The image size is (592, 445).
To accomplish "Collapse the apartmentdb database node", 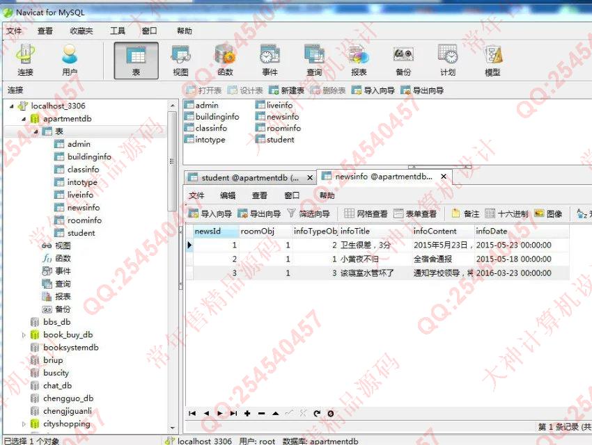I will 24,119.
